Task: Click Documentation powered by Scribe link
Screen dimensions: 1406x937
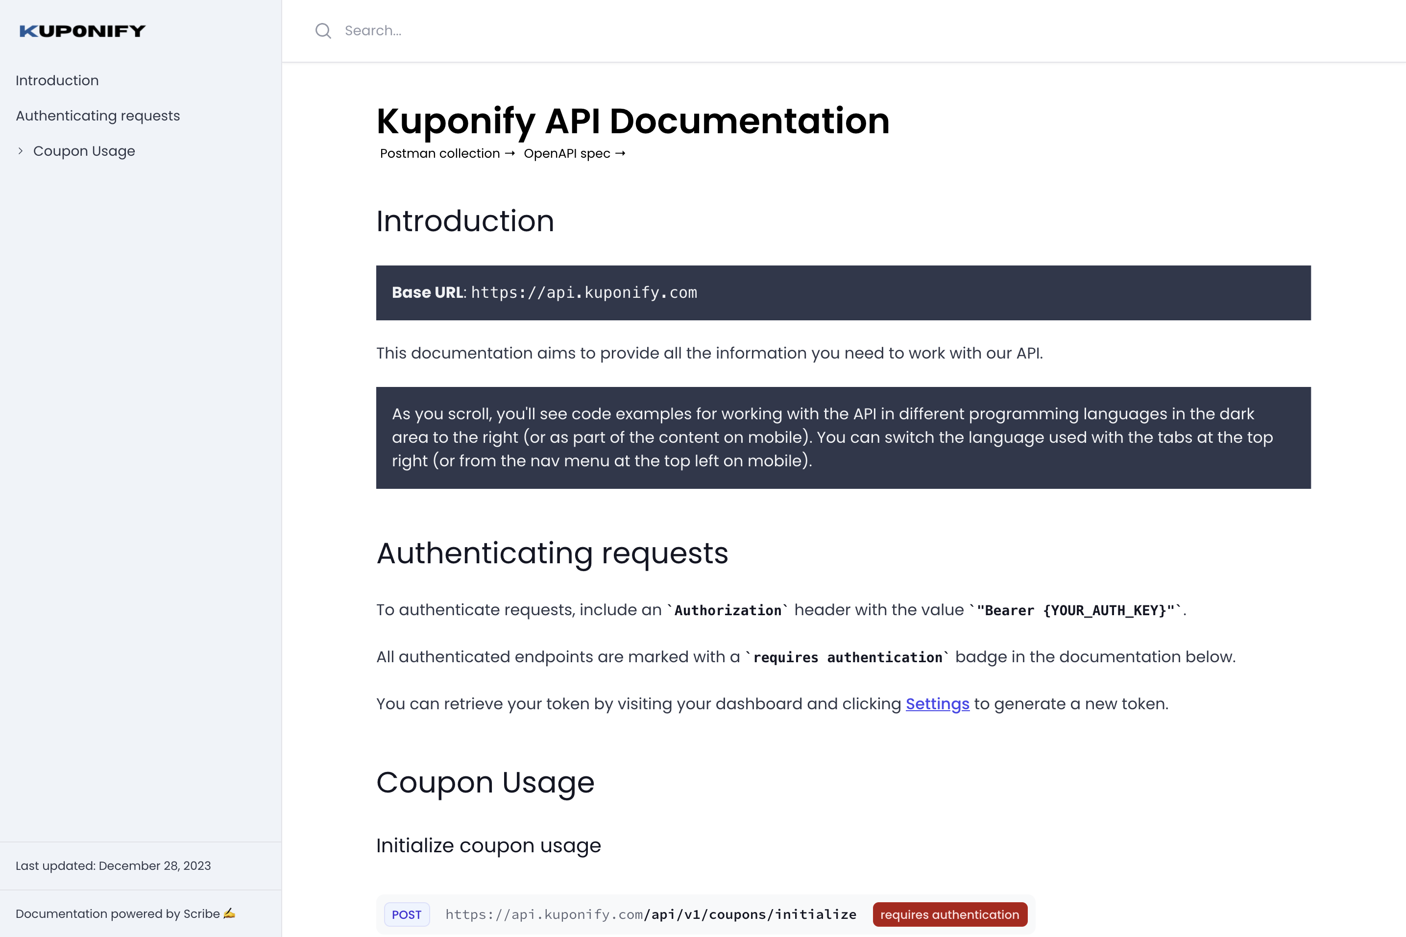Action: (125, 913)
